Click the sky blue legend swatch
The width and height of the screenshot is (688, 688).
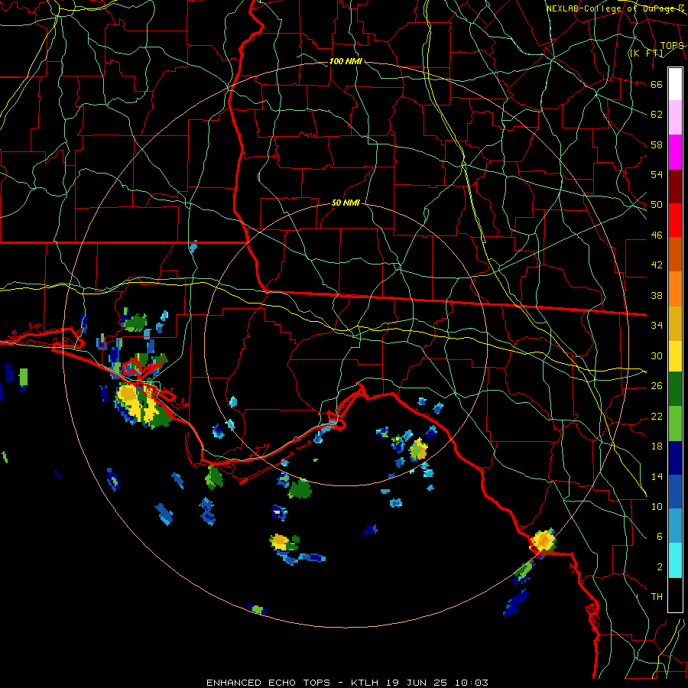pos(675,526)
